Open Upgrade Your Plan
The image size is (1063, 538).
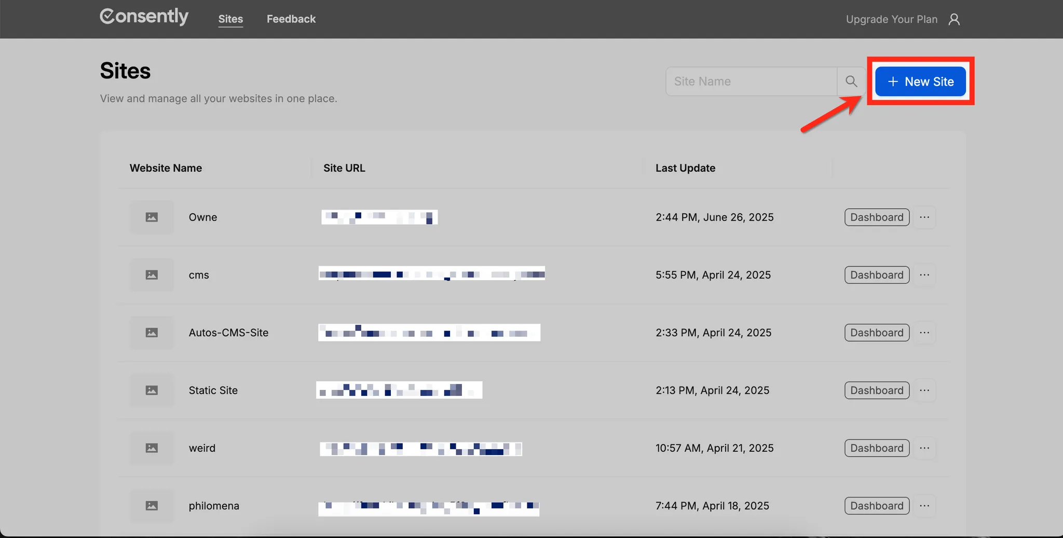pos(892,19)
